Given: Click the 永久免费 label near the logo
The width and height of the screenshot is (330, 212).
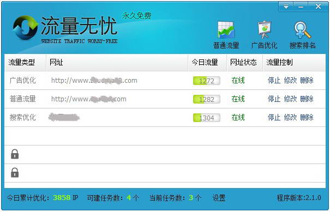Looking at the screenshot, I should tap(136, 16).
